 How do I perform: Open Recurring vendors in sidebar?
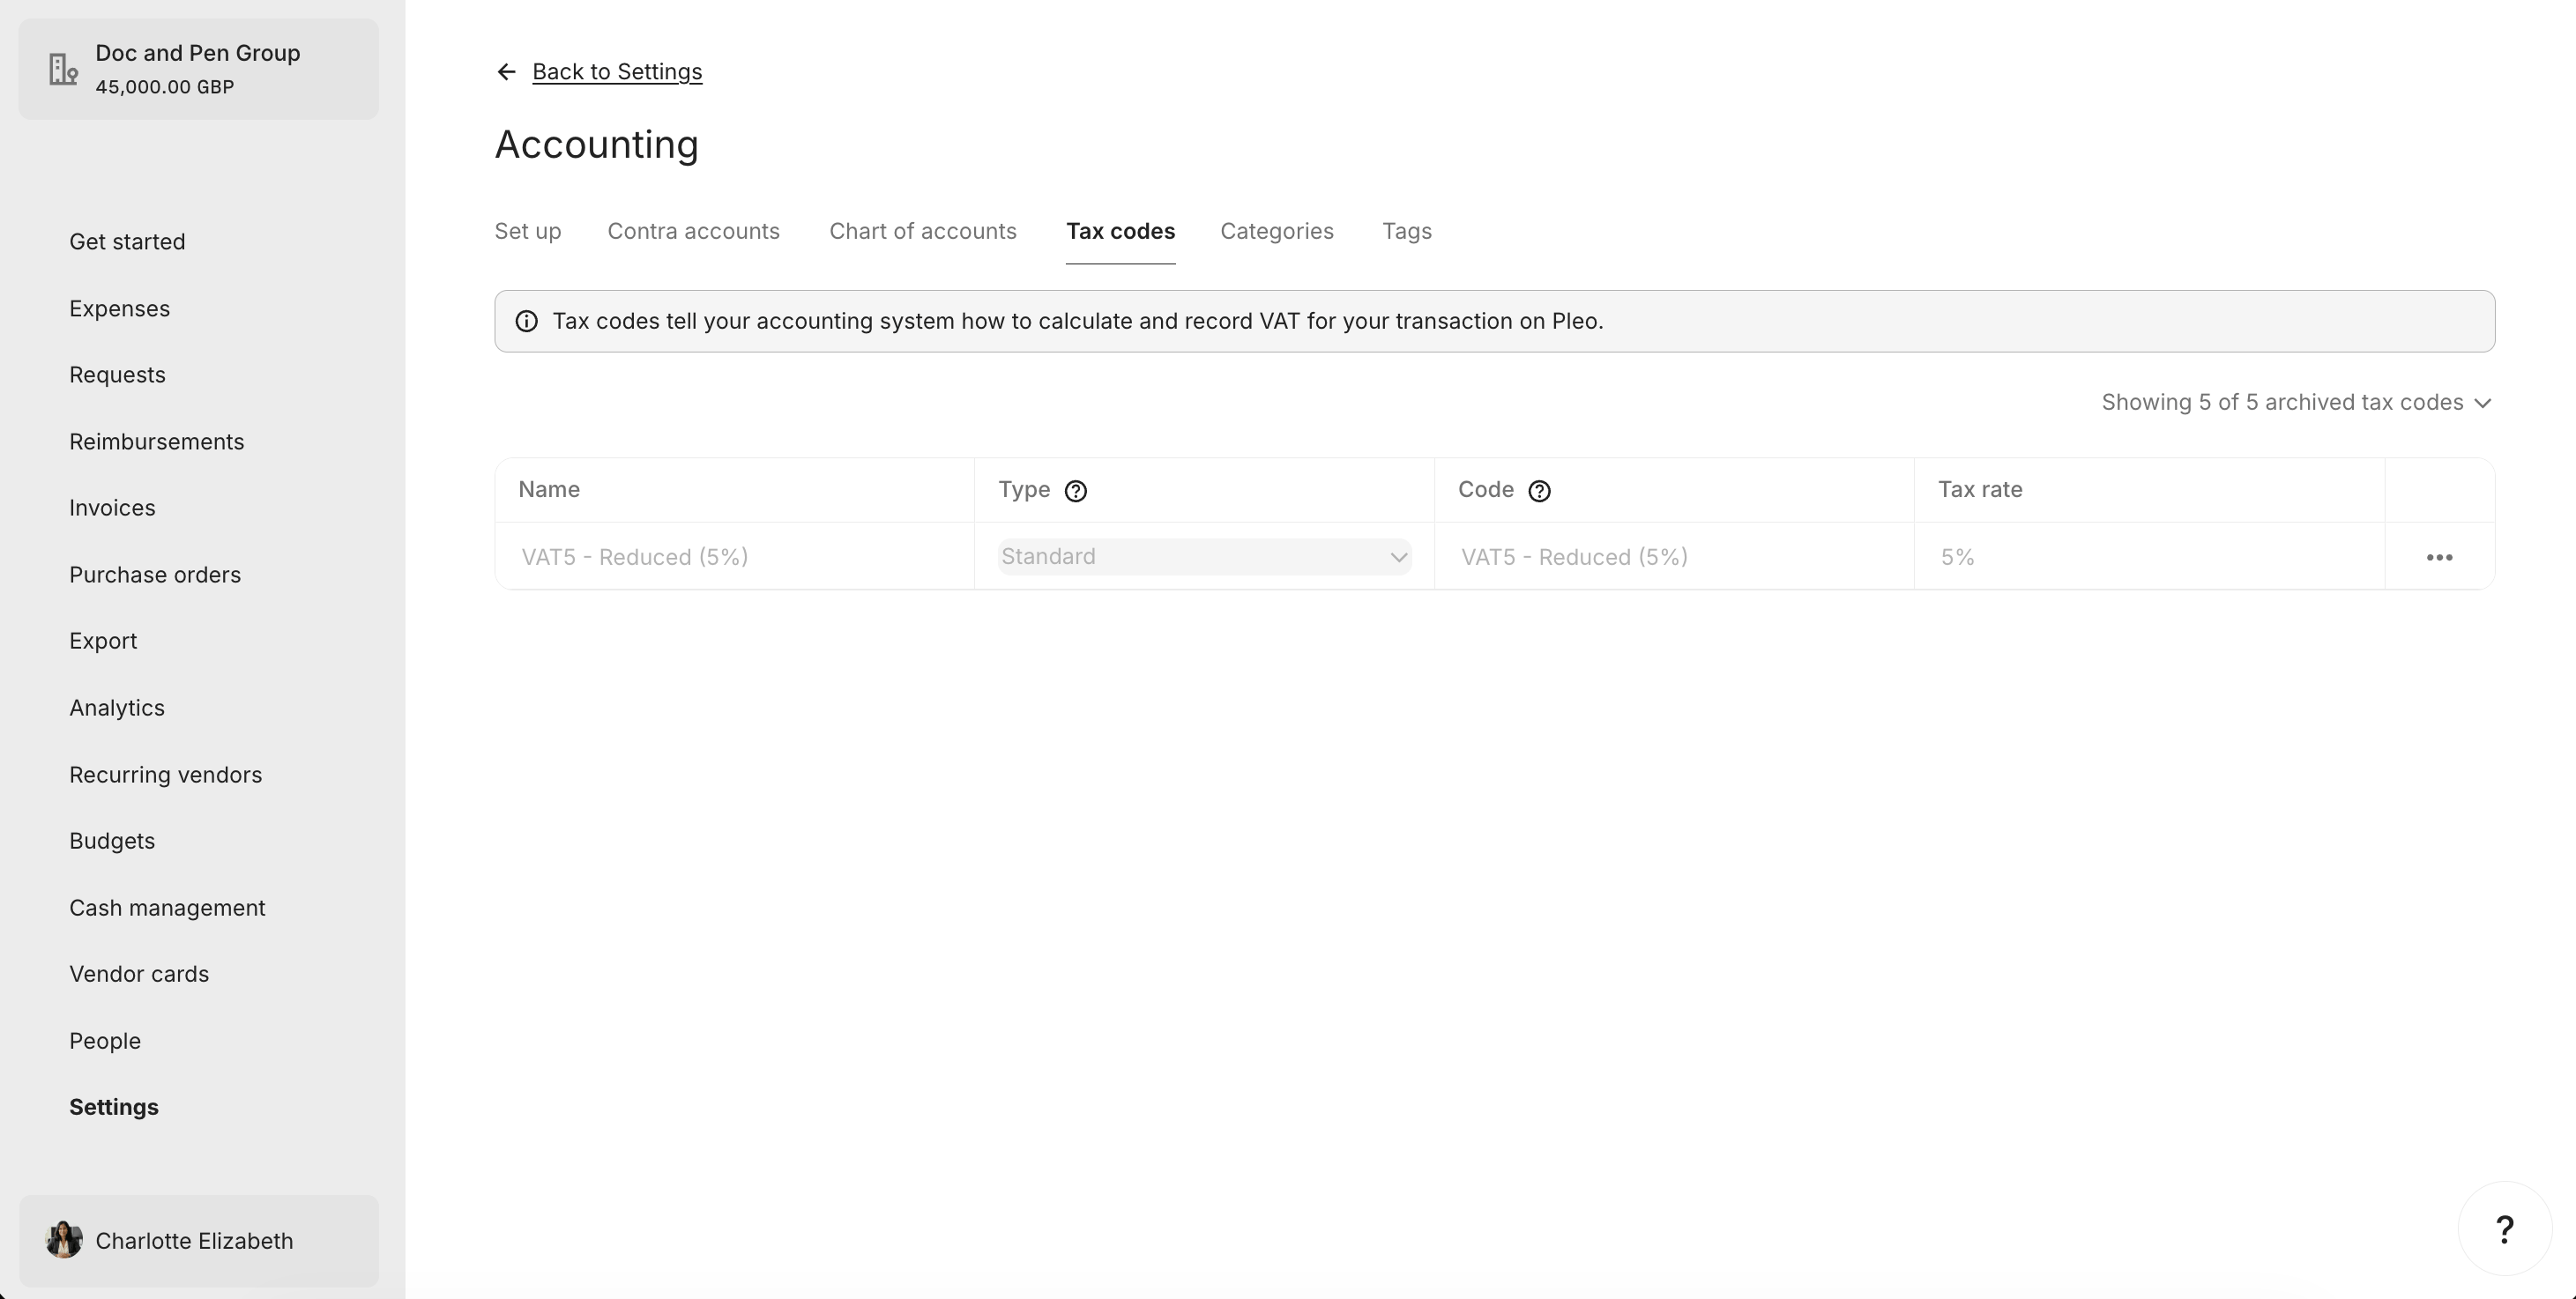[165, 775]
